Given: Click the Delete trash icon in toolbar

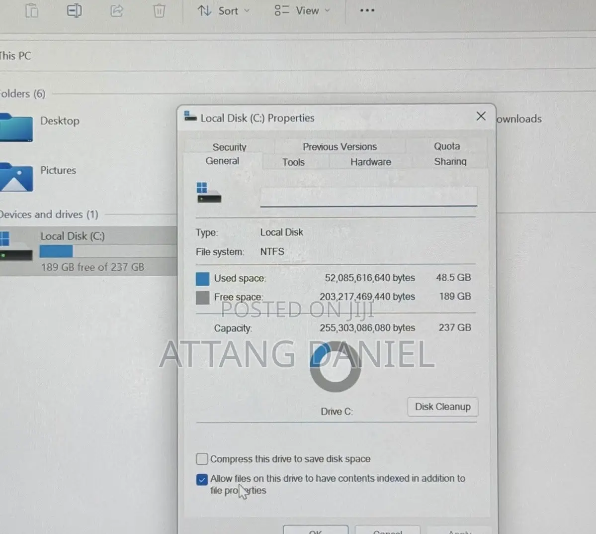Looking at the screenshot, I should (159, 10).
